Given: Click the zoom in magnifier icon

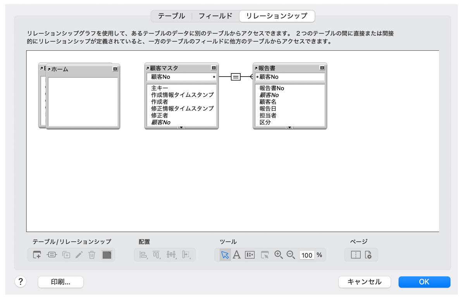Looking at the screenshot, I should click(x=278, y=255).
